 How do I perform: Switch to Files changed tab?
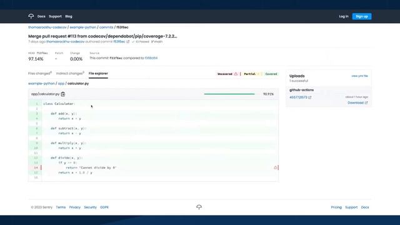[x=40, y=74]
